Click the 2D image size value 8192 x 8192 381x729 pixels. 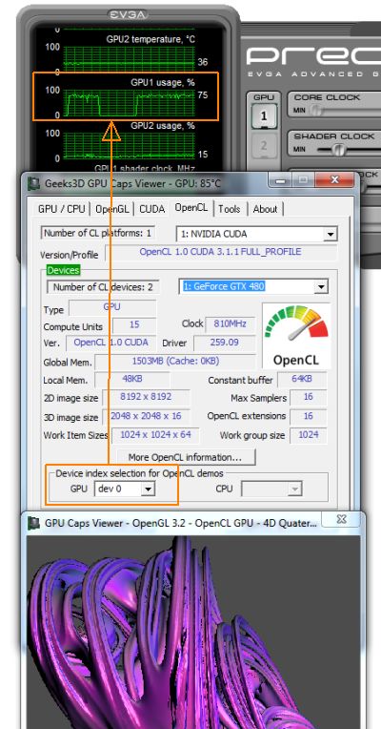pos(146,398)
